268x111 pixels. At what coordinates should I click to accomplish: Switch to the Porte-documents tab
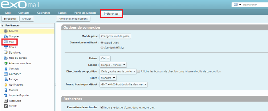pos(85,13)
